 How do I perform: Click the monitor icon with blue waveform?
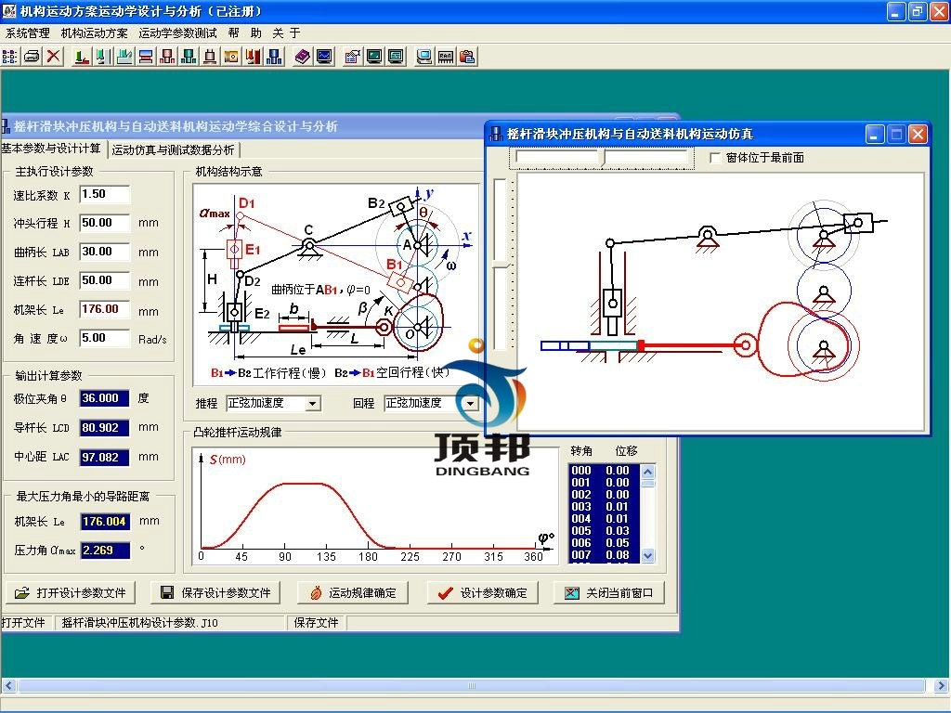[x=324, y=57]
